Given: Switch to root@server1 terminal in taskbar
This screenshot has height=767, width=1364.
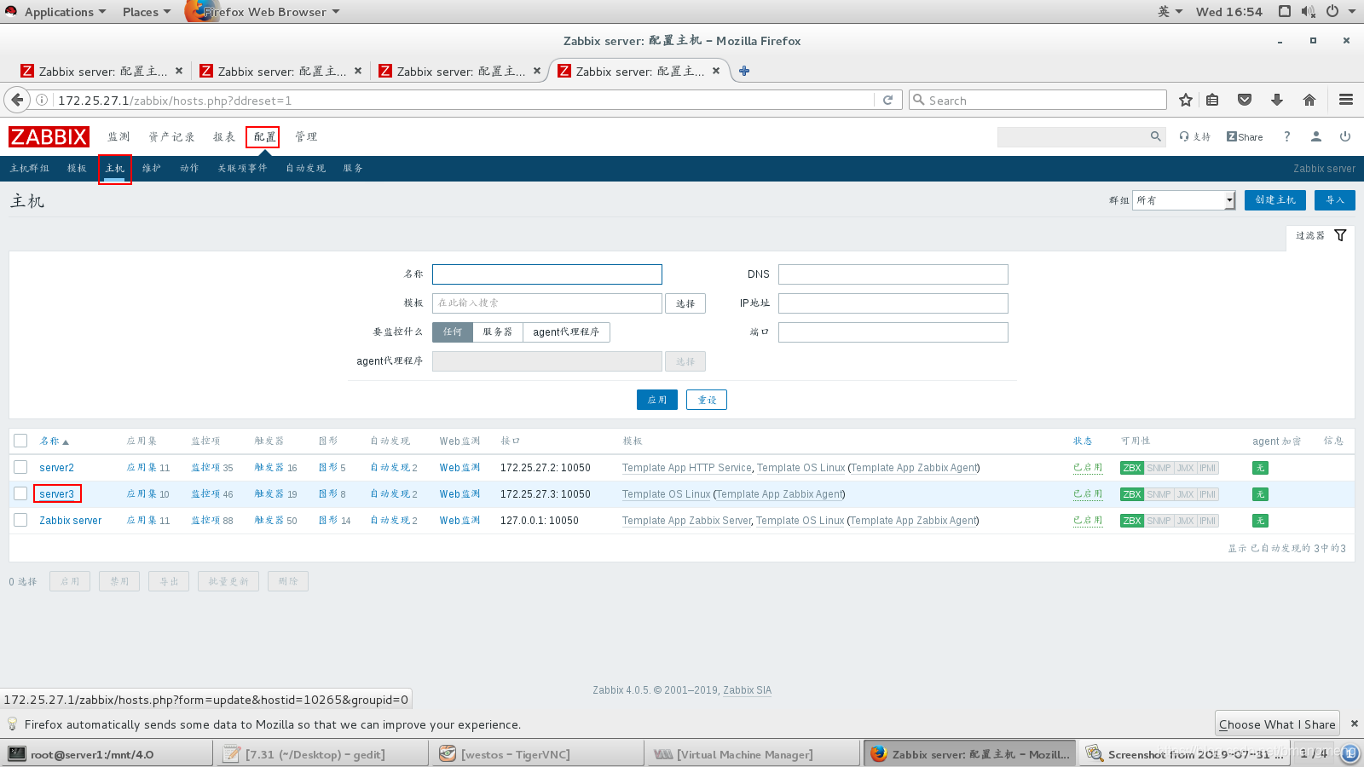Looking at the screenshot, I should pos(107,754).
